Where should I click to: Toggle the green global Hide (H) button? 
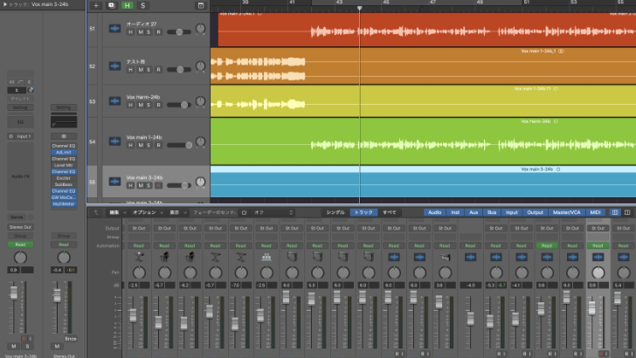coord(128,6)
